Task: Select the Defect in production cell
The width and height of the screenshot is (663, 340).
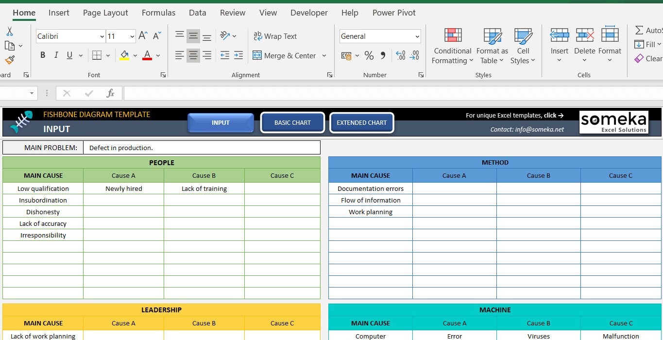Action: [202, 148]
